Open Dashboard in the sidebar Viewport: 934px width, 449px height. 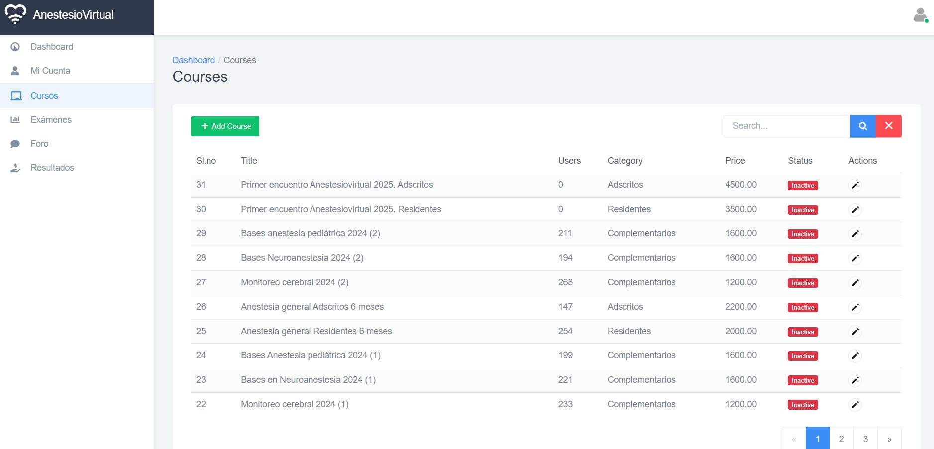click(x=52, y=47)
